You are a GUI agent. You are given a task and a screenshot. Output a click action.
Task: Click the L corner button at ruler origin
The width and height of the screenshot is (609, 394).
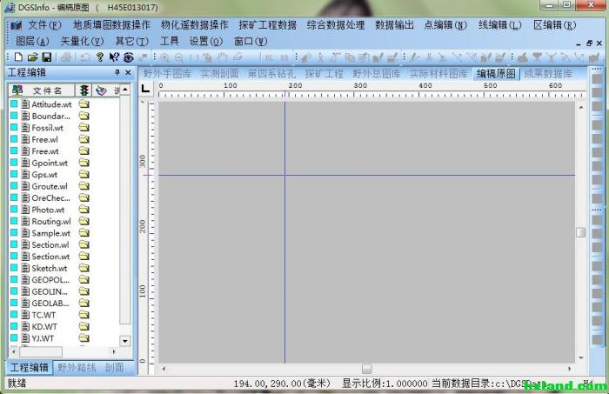pos(146,90)
